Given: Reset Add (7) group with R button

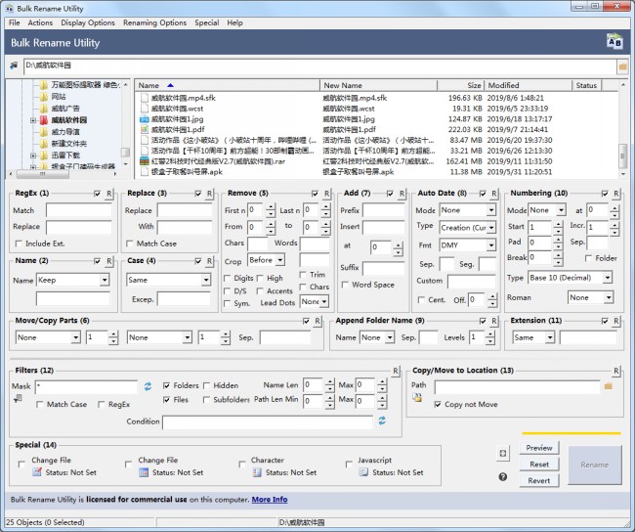Looking at the screenshot, I should point(402,194).
